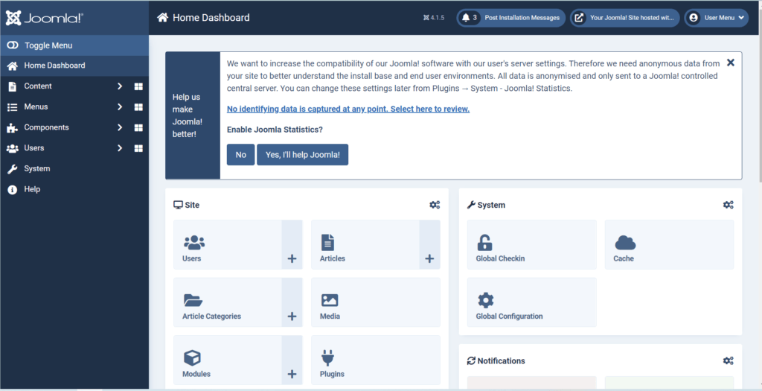Click the notification bell icon
This screenshot has height=391, width=762.
point(466,18)
